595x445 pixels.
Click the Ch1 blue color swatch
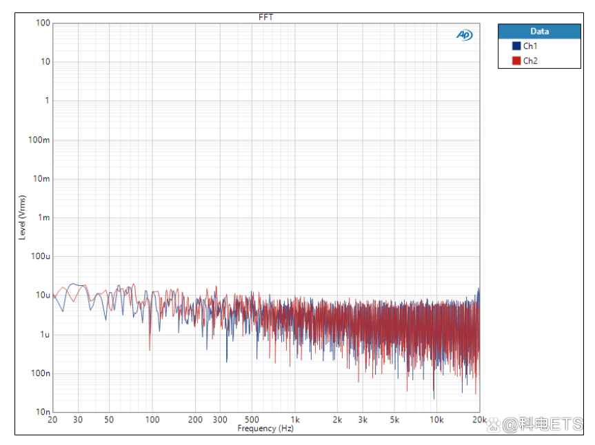tap(516, 46)
